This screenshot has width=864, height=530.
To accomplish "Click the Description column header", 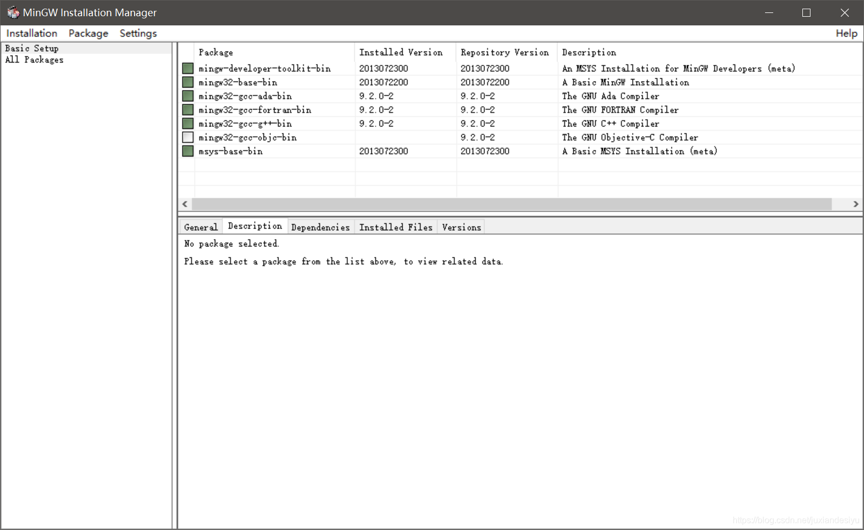I will click(710, 52).
